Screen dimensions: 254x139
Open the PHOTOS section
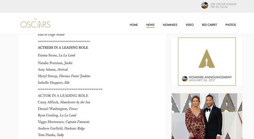tap(231, 25)
